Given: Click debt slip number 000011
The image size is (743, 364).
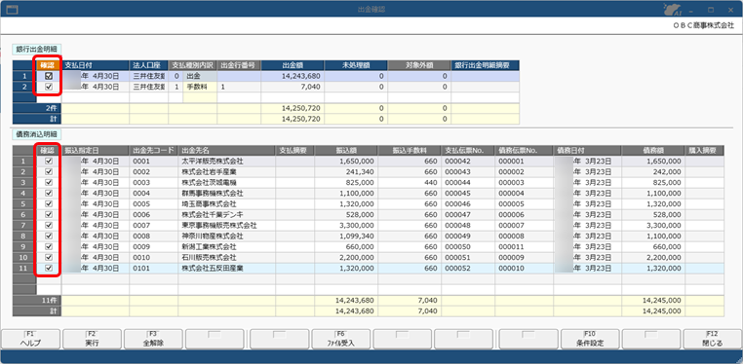Looking at the screenshot, I should (x=524, y=247).
